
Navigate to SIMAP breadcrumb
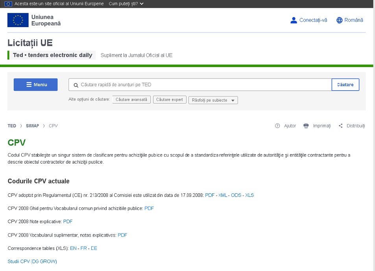coord(32,126)
